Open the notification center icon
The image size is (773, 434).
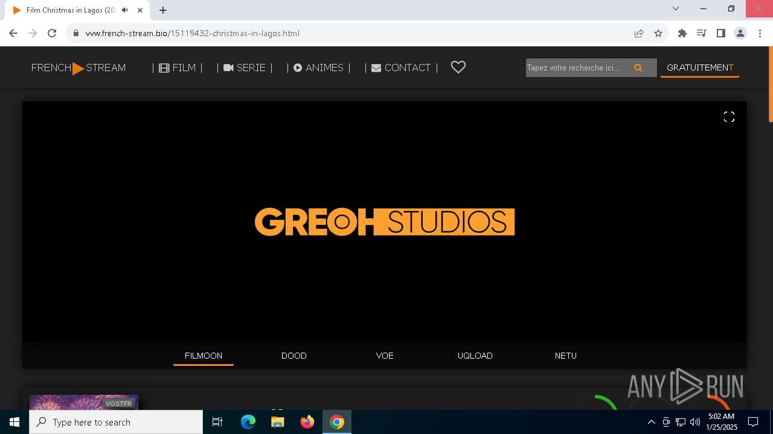[753, 422]
